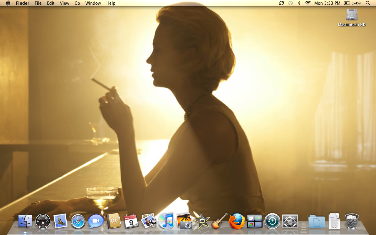
Task: Open the Window menu
Action: pyautogui.click(x=93, y=3)
